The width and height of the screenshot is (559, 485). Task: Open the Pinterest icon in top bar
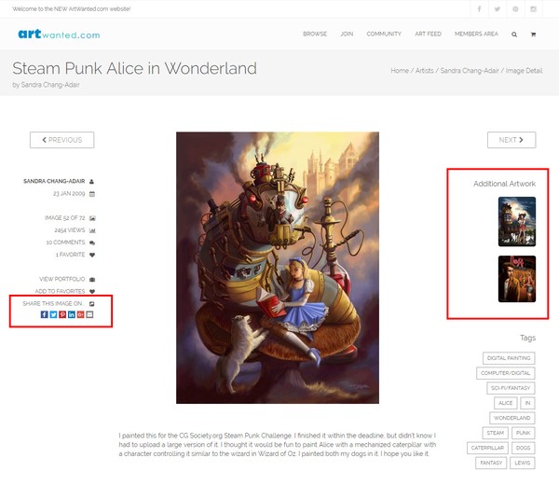515,9
